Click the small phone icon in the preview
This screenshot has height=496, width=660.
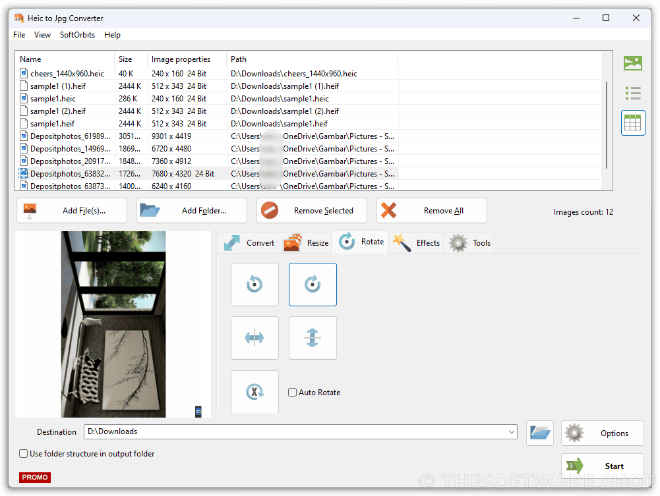point(198,412)
